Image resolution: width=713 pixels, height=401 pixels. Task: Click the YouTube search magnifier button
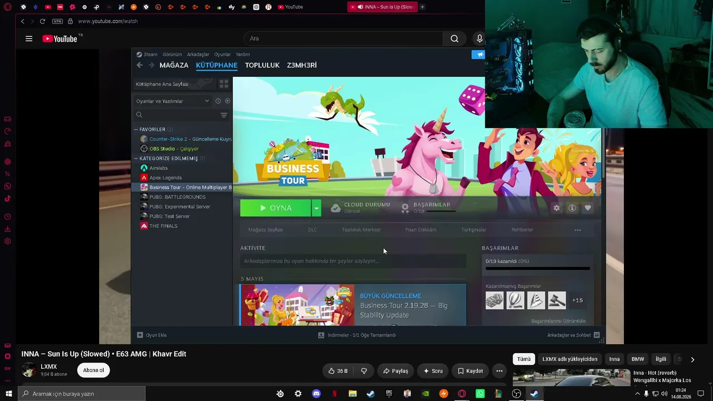455,38
